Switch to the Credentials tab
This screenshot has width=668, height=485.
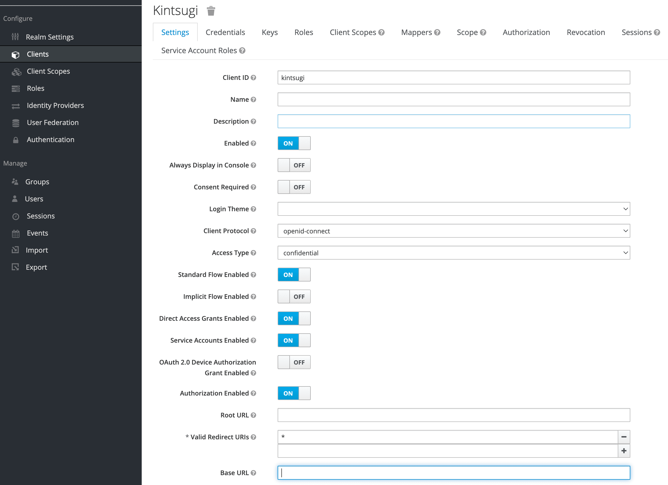pyautogui.click(x=225, y=32)
